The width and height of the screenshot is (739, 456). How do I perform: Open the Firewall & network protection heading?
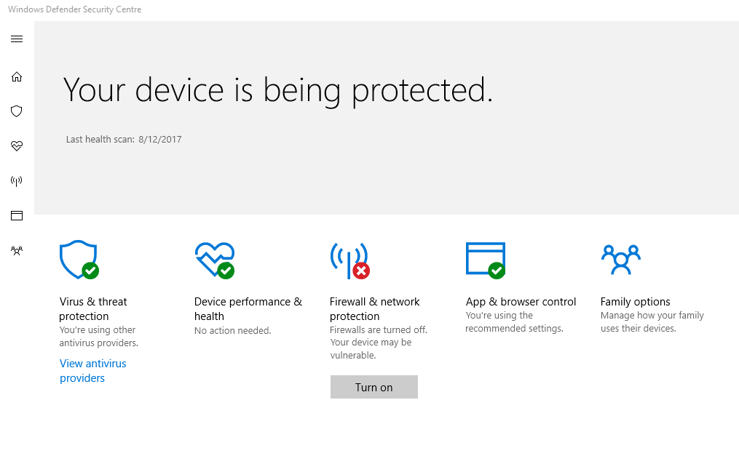coord(374,309)
